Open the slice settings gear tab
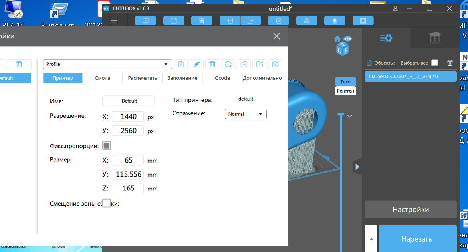 pos(386,38)
